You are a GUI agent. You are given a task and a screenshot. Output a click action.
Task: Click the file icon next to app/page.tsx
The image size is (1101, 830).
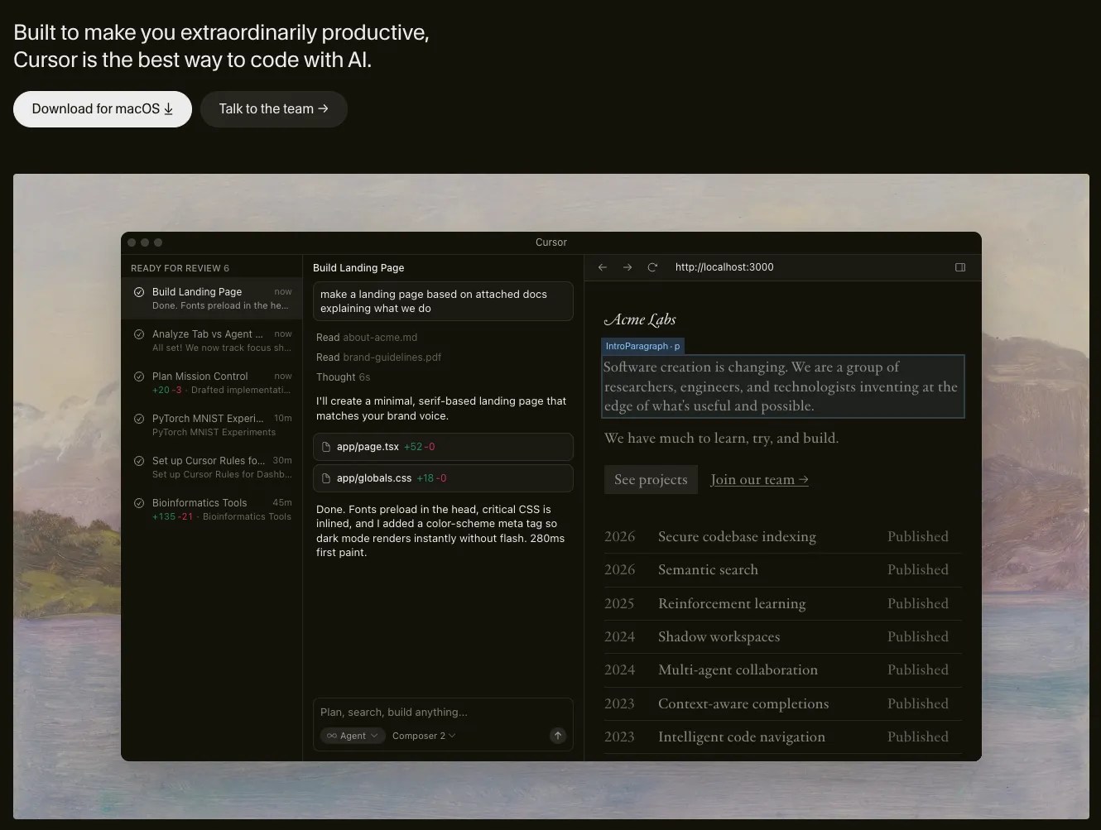point(326,447)
